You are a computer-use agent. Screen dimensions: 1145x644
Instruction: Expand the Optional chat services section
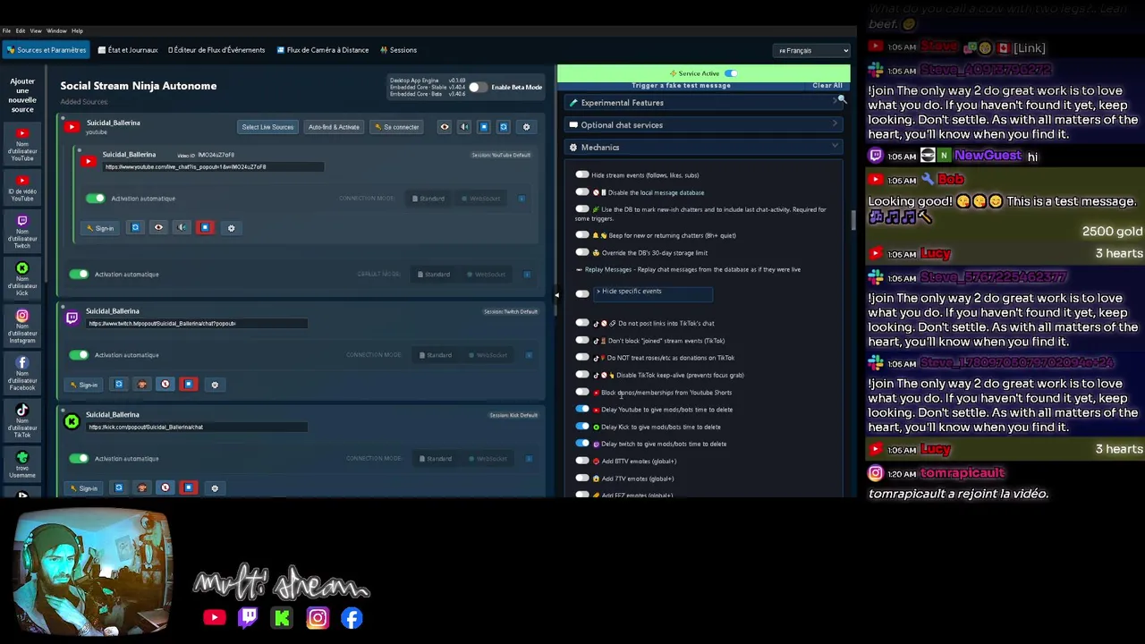(703, 125)
